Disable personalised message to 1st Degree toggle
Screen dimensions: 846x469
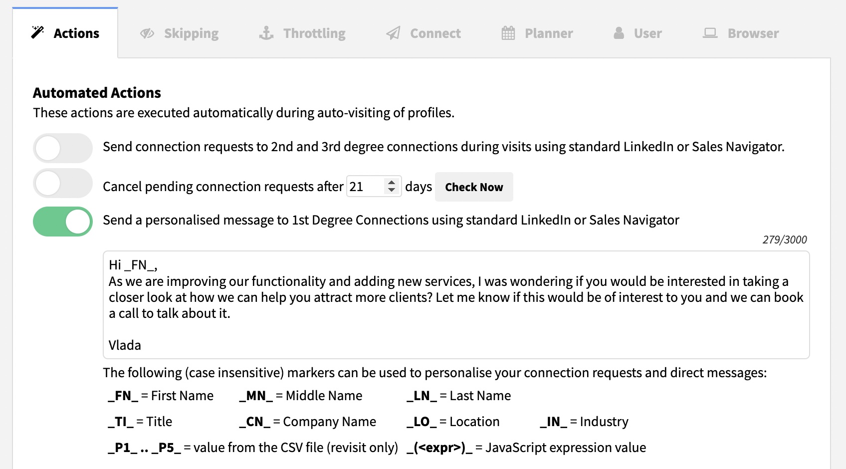(63, 222)
